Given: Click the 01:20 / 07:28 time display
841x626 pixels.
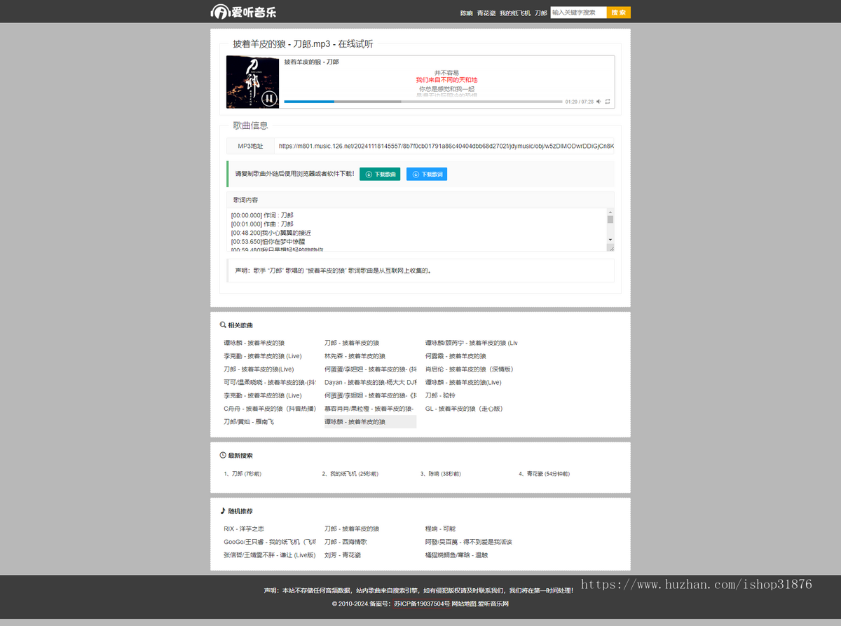Looking at the screenshot, I should [x=579, y=102].
